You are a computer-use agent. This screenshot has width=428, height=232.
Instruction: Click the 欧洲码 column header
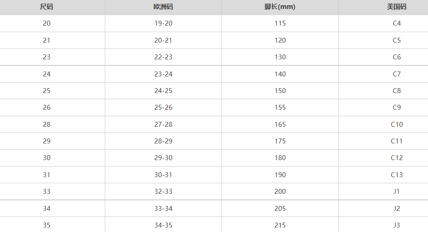tap(163, 7)
